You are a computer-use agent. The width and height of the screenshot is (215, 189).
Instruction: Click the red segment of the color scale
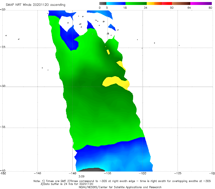[x=167, y=3]
